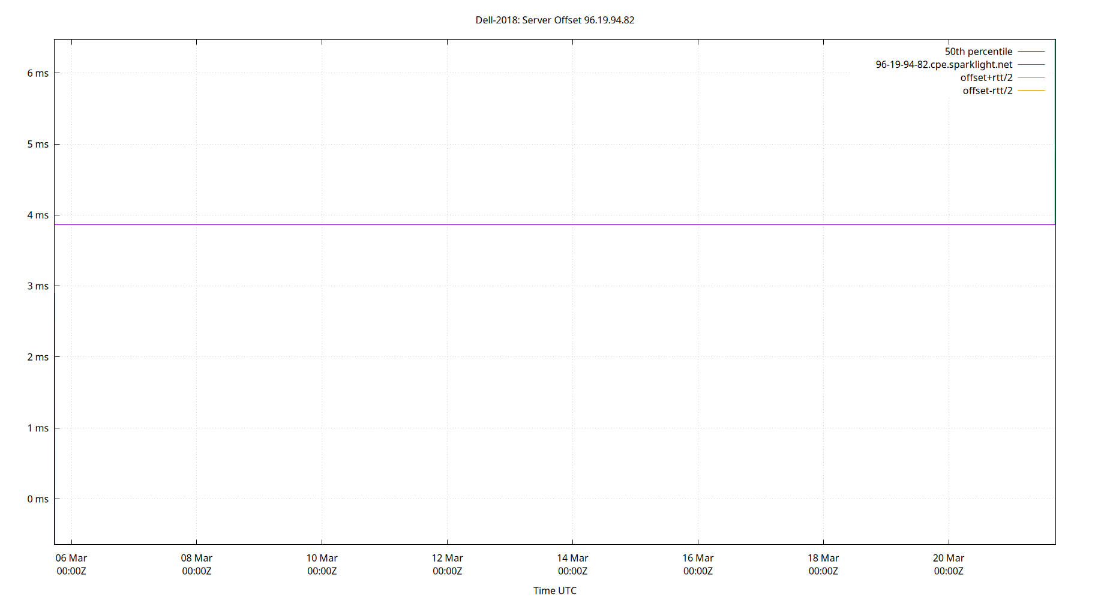Click the offset+rtt/2 legend line sample
1110x600 pixels.
(x=1030, y=77)
